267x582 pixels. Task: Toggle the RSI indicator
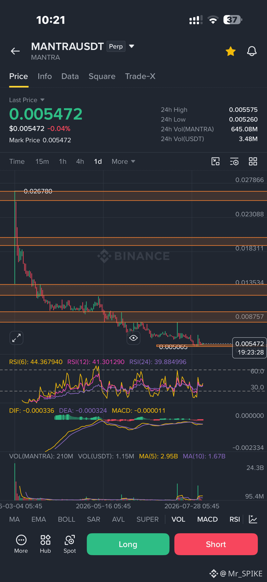[235, 519]
